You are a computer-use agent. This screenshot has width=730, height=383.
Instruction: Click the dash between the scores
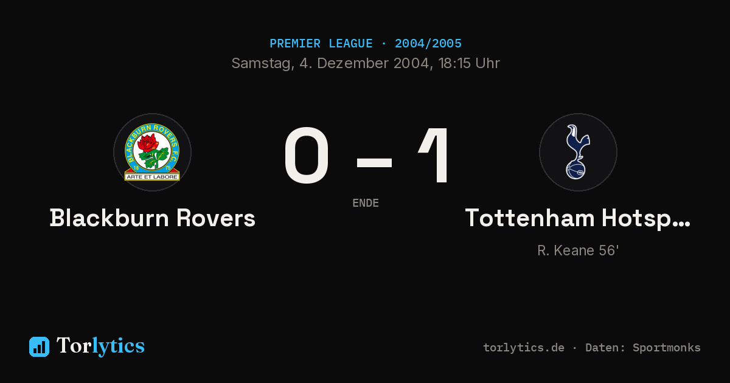374,162
